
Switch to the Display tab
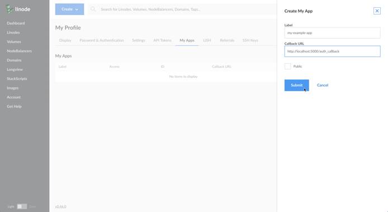tap(65, 40)
